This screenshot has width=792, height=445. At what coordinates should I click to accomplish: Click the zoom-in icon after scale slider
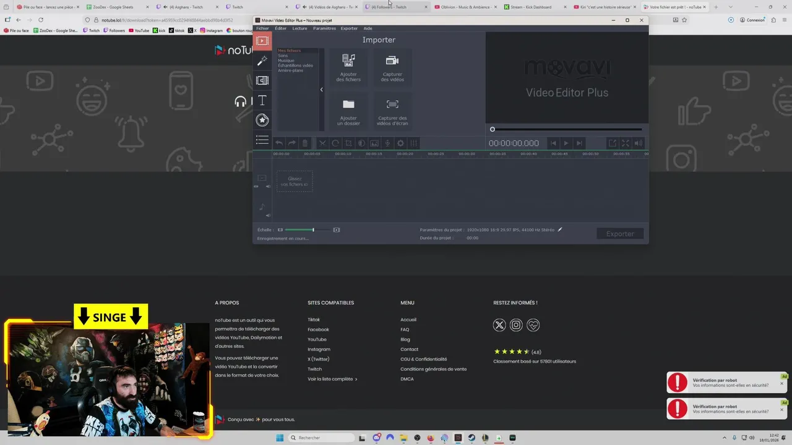pyautogui.click(x=337, y=230)
